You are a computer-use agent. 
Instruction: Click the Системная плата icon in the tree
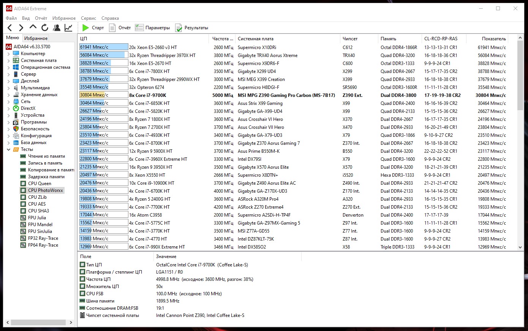pos(16,60)
